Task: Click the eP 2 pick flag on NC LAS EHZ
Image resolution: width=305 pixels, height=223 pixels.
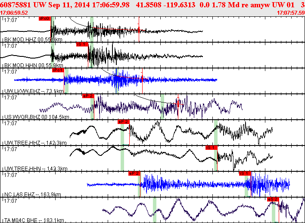Action: pyautogui.click(x=134, y=173)
